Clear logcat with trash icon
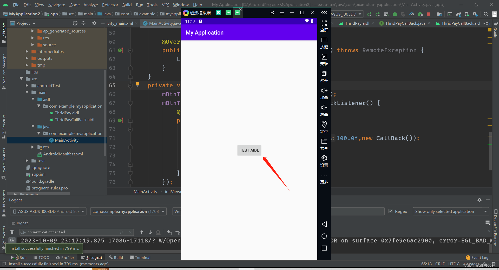This screenshot has height=270, width=499. coord(12,232)
